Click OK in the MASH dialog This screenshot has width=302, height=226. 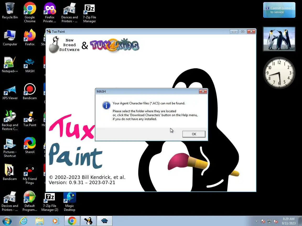click(194, 134)
